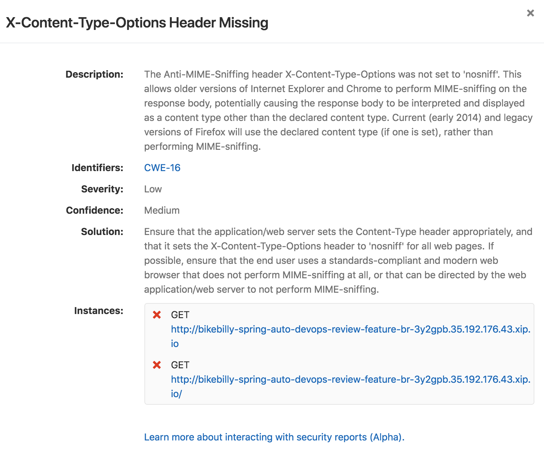Click the 'X-Content-Type-Options Header Missing' title
The image size is (544, 459).
(137, 23)
